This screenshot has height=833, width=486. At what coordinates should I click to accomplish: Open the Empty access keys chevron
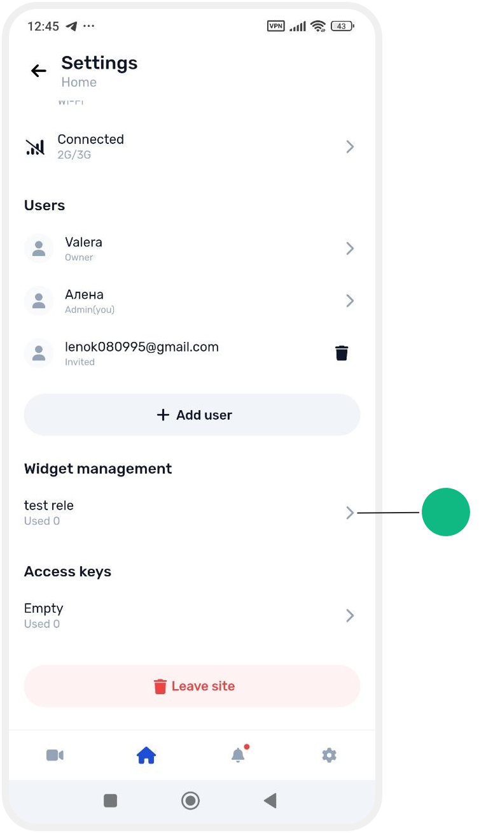pos(350,616)
